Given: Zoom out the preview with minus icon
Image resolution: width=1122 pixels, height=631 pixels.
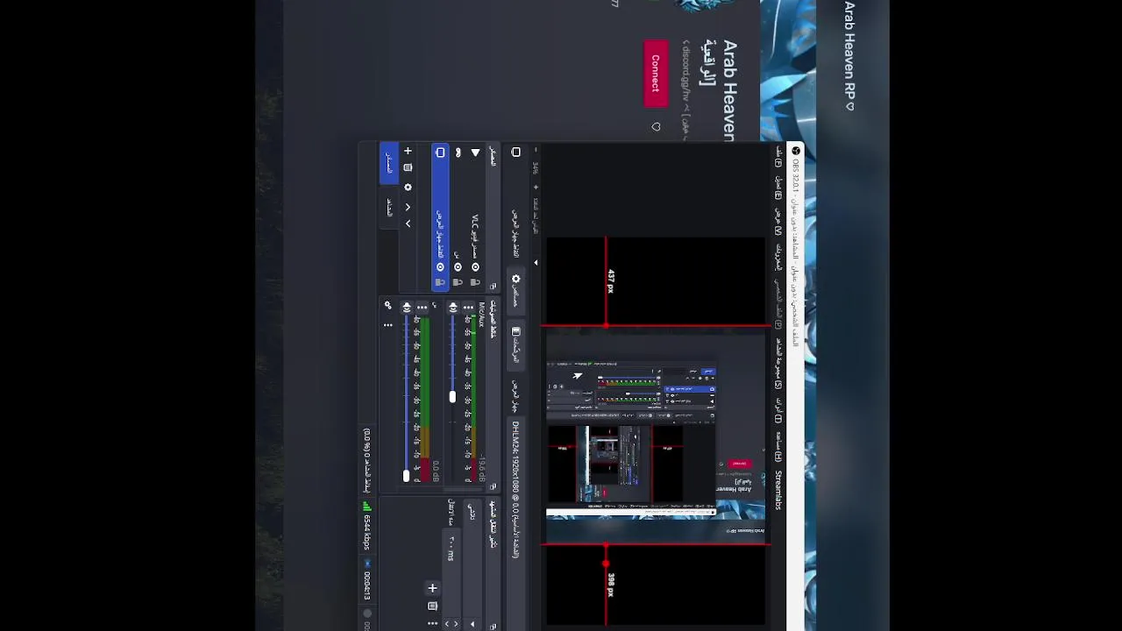Looking at the screenshot, I should [x=536, y=150].
